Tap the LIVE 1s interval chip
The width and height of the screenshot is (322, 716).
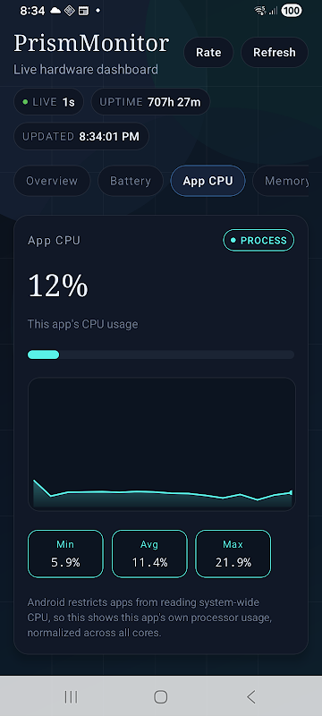point(49,102)
